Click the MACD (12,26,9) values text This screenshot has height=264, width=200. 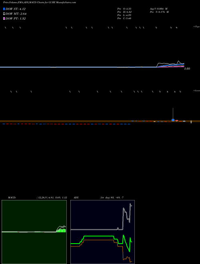pos(52,198)
